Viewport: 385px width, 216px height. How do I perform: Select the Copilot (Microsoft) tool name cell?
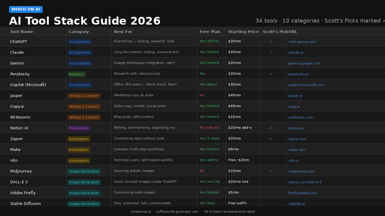point(33,84)
